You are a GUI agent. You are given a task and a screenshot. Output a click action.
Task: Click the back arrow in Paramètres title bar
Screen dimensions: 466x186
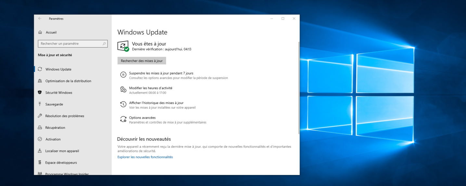40,19
